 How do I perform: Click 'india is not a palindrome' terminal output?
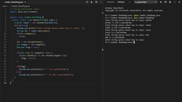pyautogui.click(x=118, y=28)
